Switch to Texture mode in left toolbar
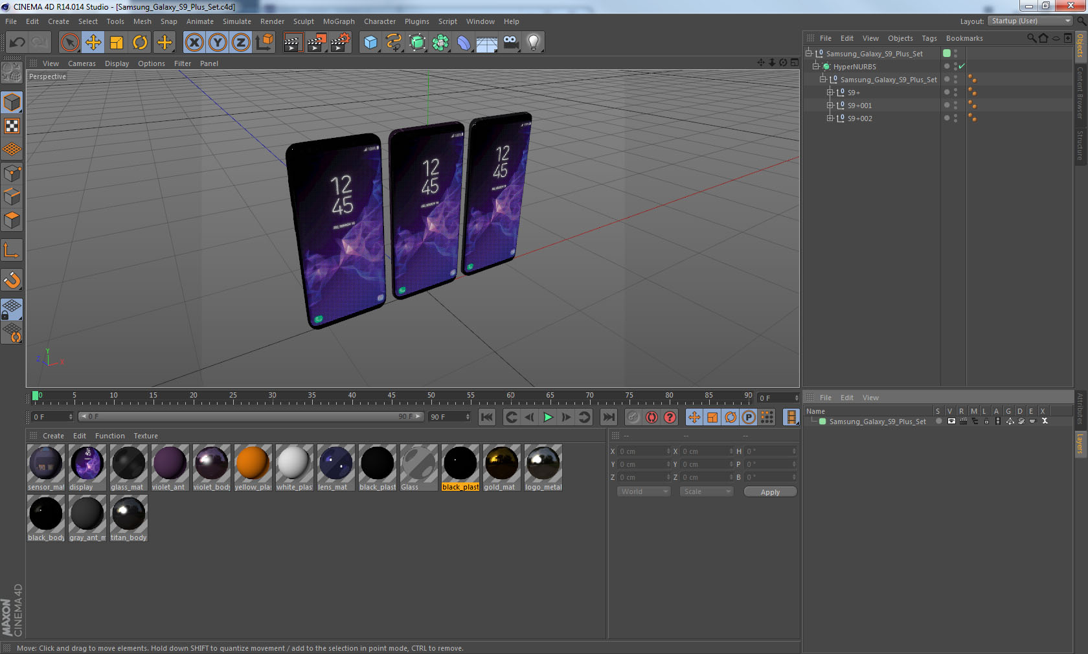Screen dimensions: 1088x654 coord(12,126)
